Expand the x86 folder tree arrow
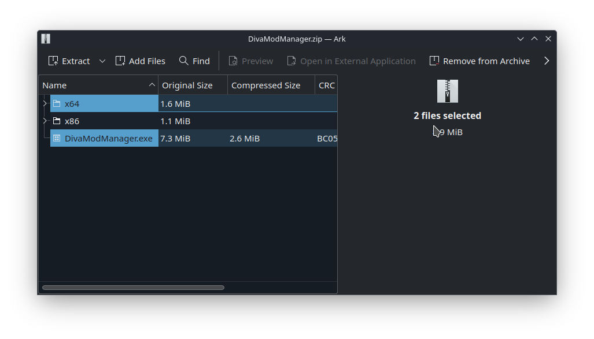The image size is (594, 339). tap(45, 121)
